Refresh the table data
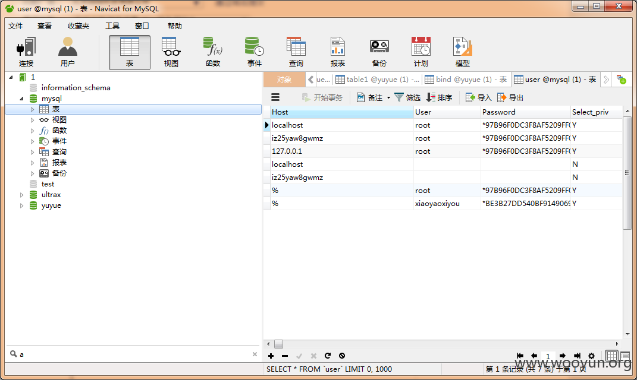 328,356
